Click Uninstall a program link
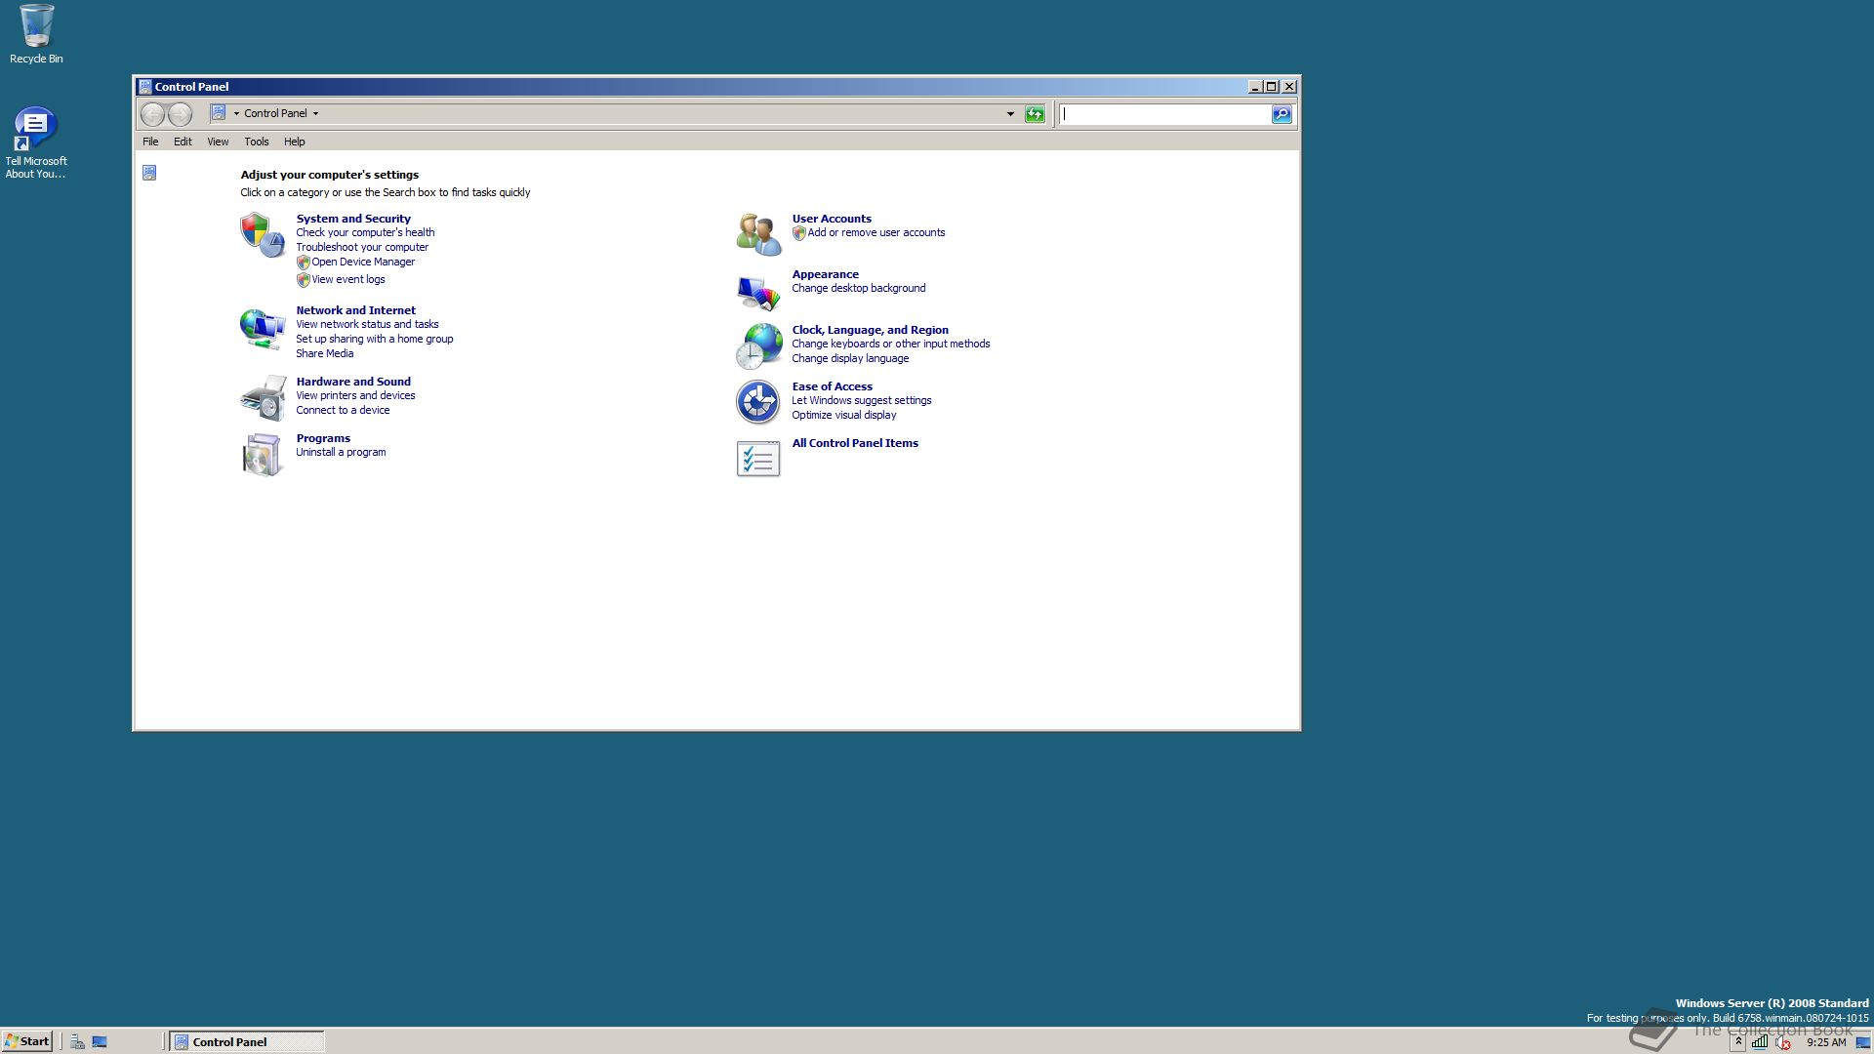The height and width of the screenshot is (1054, 1874). [341, 452]
